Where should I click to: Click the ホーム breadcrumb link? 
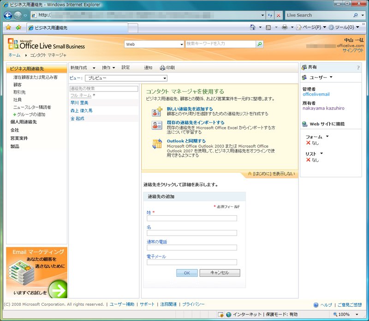[14, 55]
